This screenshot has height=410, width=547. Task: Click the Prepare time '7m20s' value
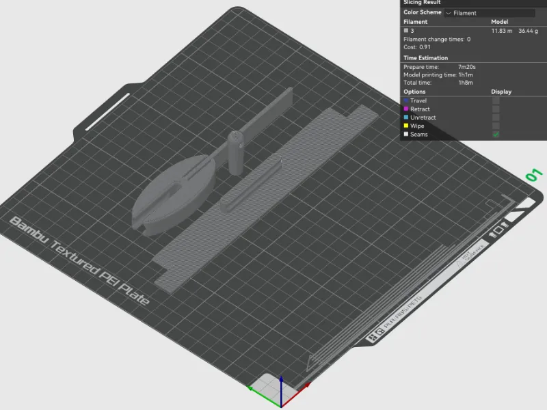[x=467, y=67]
